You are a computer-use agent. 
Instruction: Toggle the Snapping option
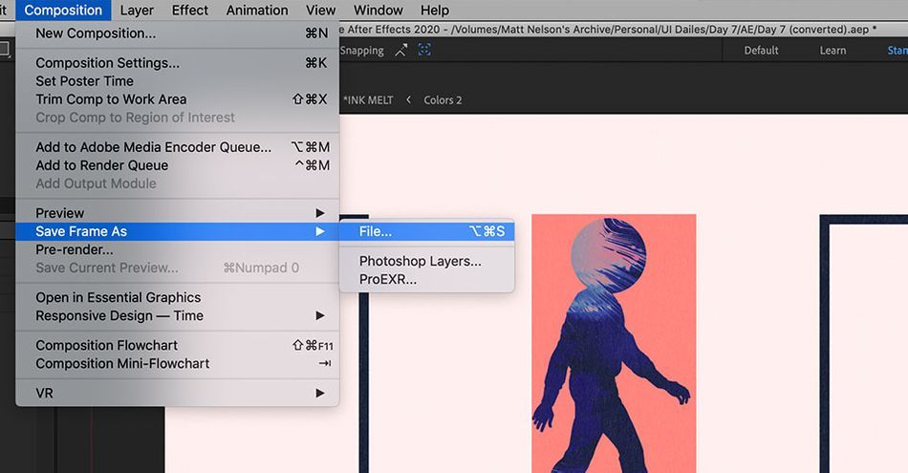pyautogui.click(x=362, y=51)
